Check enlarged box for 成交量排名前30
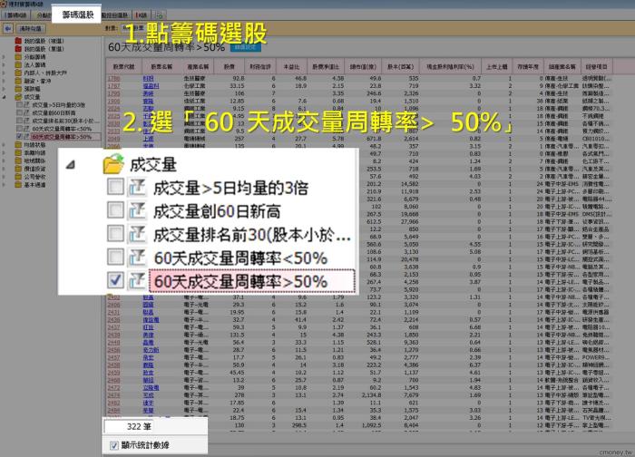Viewport: 635px width, 457px height. point(115,234)
